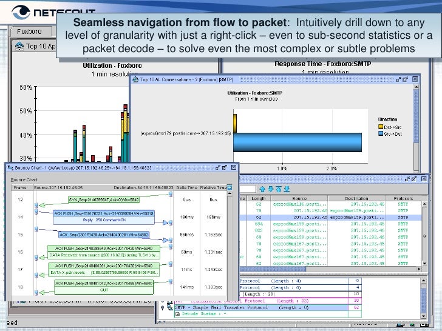Viewport: 442px width, 331px height.
Task: Click the Top 10 panel icon under Foxboro tab
Action: click(x=19, y=46)
